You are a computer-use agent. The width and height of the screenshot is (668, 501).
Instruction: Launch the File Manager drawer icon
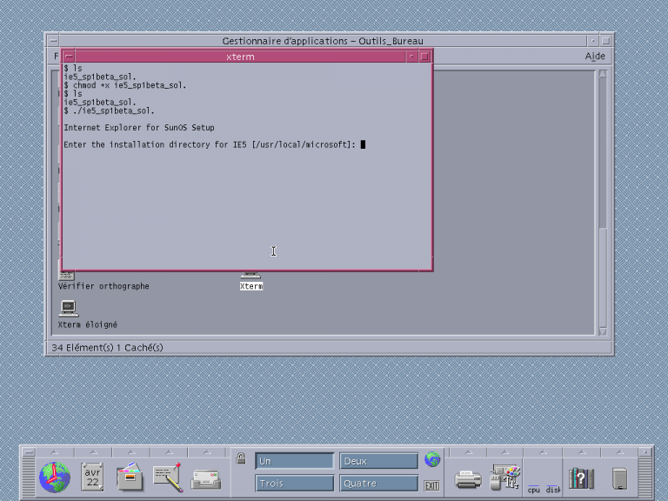pos(130,478)
